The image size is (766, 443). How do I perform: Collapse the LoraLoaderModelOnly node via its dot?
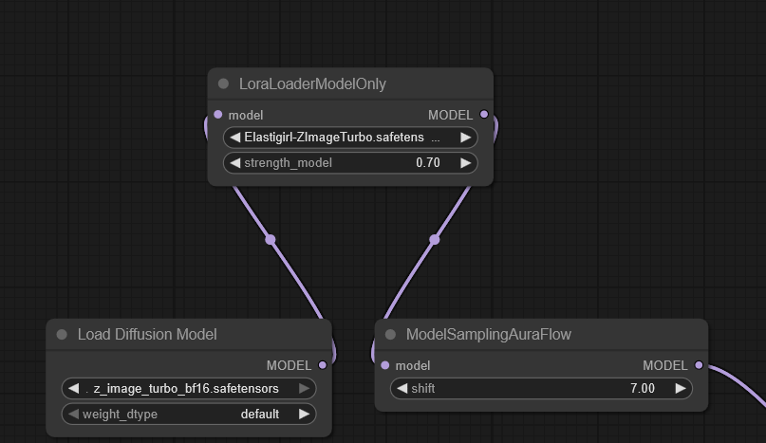(223, 83)
